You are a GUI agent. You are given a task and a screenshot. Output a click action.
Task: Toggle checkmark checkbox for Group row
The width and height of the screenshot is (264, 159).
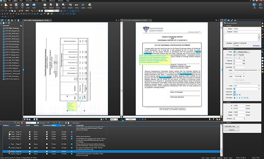tap(47, 151)
